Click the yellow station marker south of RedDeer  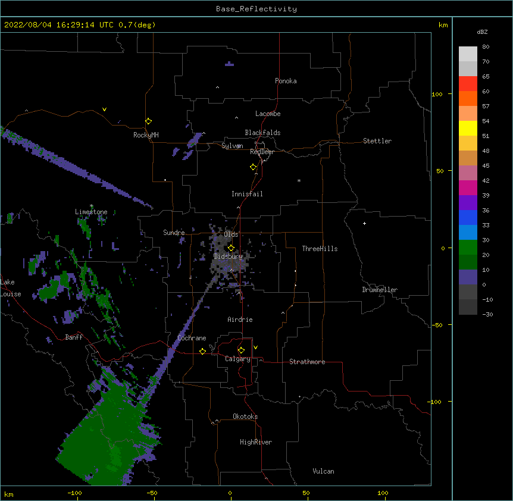[254, 167]
